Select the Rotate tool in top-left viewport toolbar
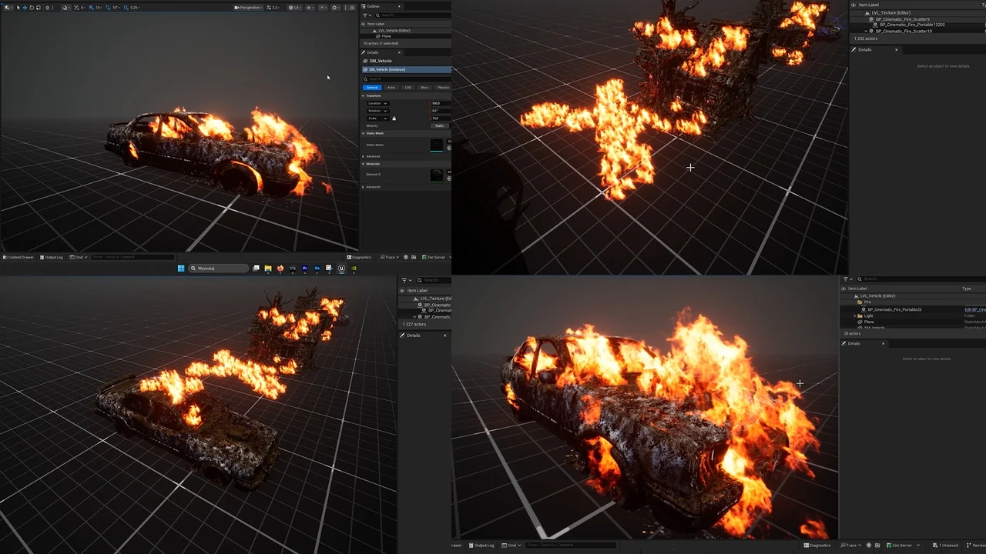 pos(32,8)
